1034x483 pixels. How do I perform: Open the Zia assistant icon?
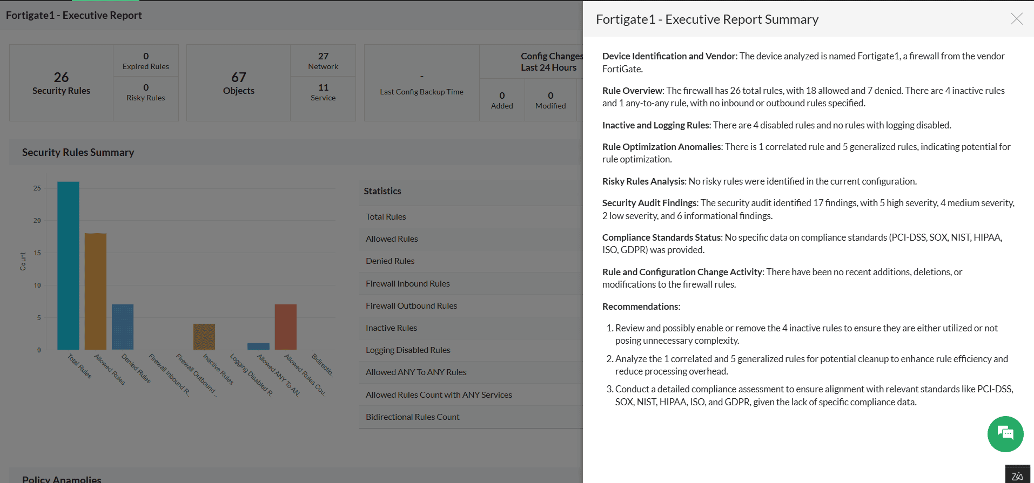click(1018, 474)
